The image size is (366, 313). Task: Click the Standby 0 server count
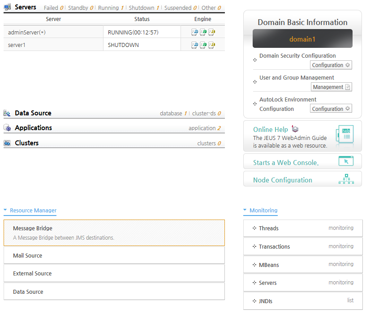coord(81,8)
